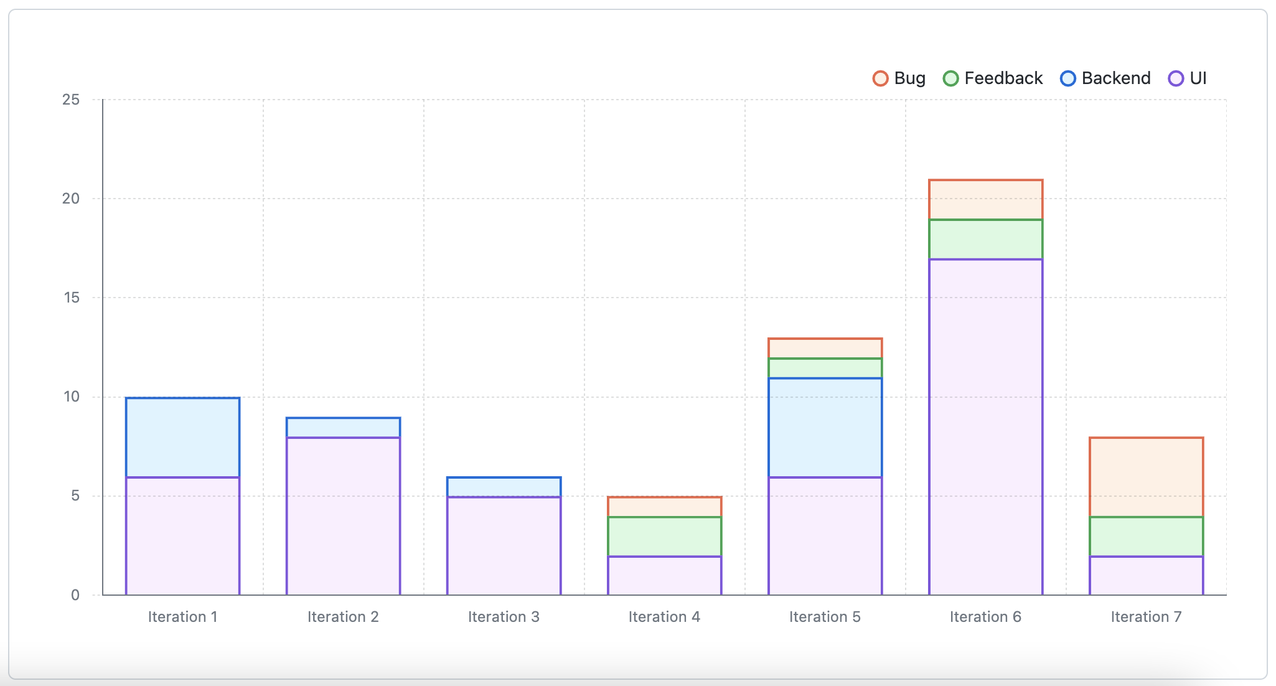1276x686 pixels.
Task: Click the Iteration 5 axis label
Action: (825, 616)
